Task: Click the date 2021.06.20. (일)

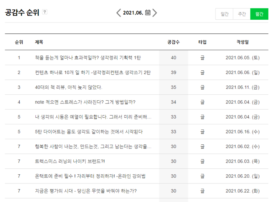Action: coord(243,176)
